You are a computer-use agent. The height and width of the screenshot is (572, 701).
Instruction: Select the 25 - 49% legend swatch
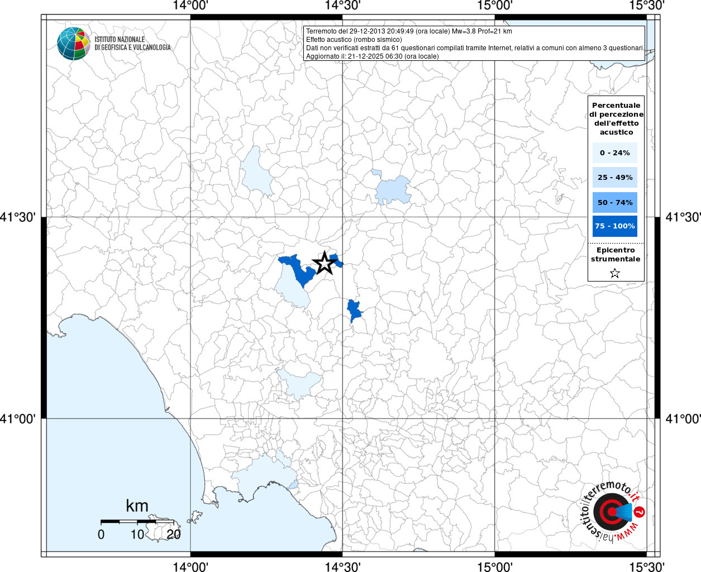pyautogui.click(x=615, y=177)
